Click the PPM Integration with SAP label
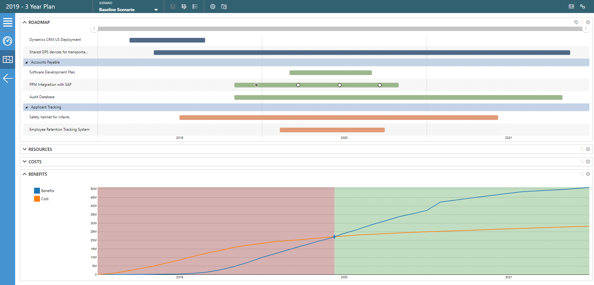The image size is (594, 285). (x=50, y=85)
